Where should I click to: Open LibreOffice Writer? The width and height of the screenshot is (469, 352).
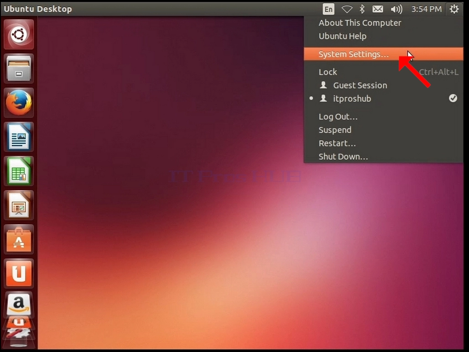click(x=19, y=137)
